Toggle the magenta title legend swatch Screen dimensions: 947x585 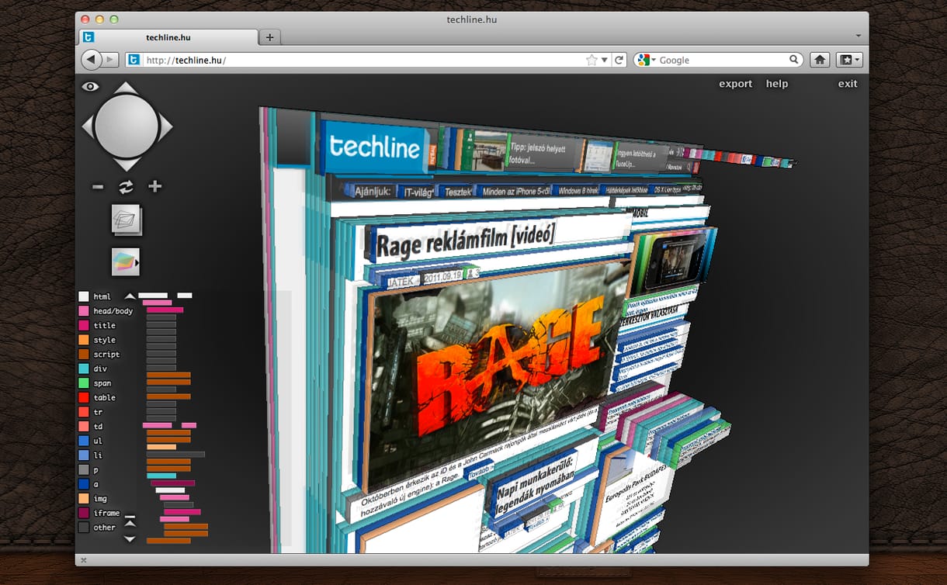point(83,325)
